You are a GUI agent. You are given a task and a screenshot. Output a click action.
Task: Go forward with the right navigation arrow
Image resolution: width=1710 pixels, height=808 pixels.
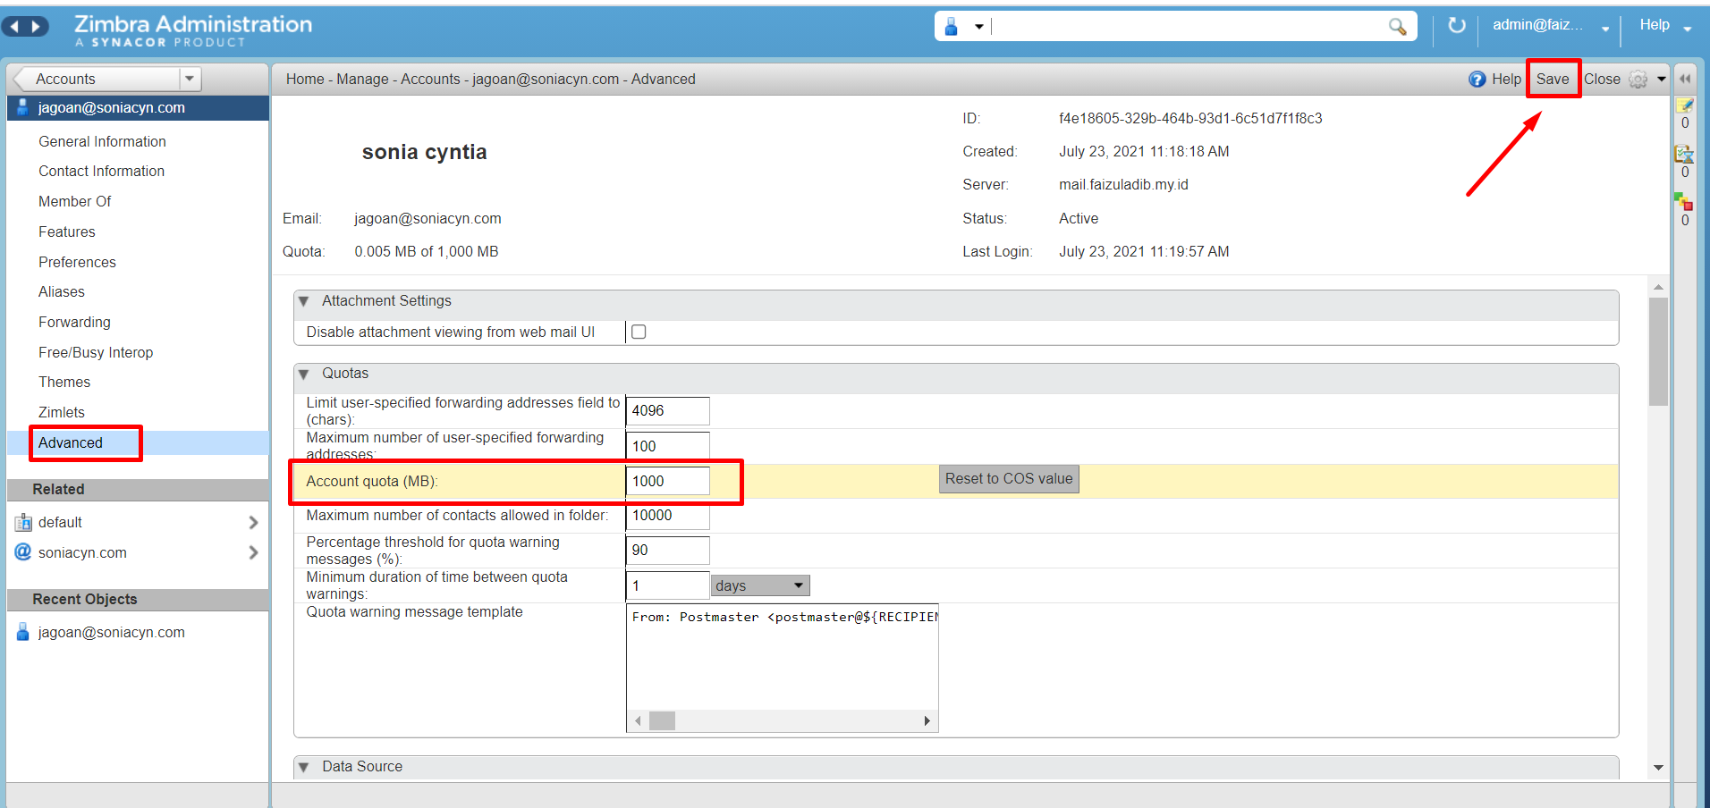pyautogui.click(x=36, y=27)
